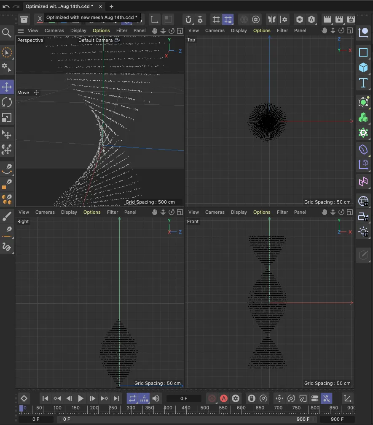Open symmetry settings gear icon
373x425 pixels.
point(284,19)
